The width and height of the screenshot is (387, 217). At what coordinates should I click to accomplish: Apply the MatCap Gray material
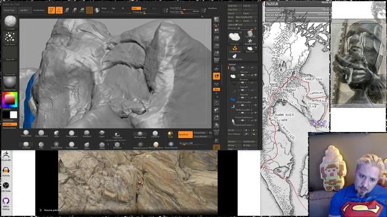pos(140,134)
